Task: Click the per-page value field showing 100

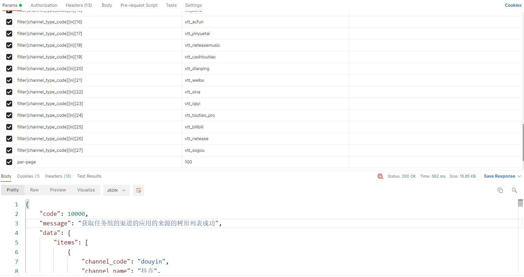Action: [265, 162]
